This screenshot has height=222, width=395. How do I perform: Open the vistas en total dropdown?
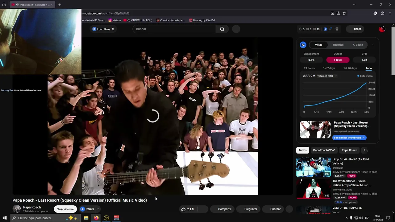(x=327, y=76)
